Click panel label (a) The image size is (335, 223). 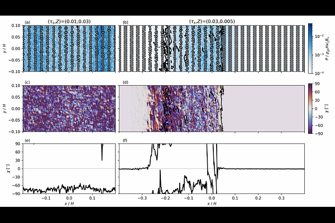(x=26, y=23)
